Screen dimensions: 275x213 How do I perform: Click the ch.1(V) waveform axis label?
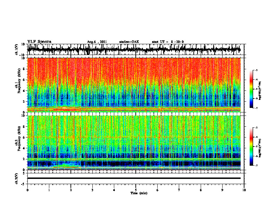17,49
